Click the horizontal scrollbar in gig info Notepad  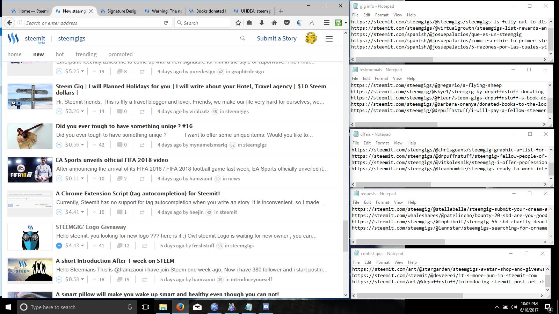pyautogui.click(x=394, y=60)
